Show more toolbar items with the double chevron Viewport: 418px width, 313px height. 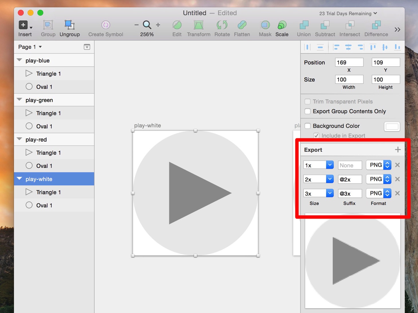[x=397, y=29]
